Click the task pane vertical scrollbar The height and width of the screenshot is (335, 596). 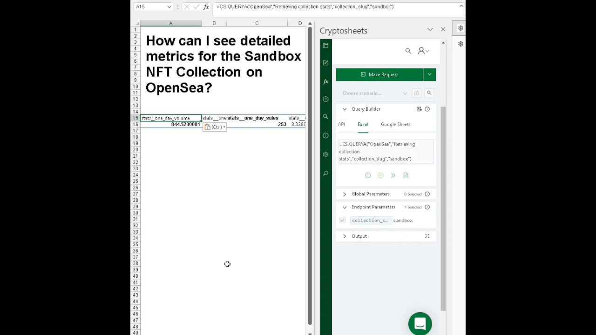coord(443,209)
